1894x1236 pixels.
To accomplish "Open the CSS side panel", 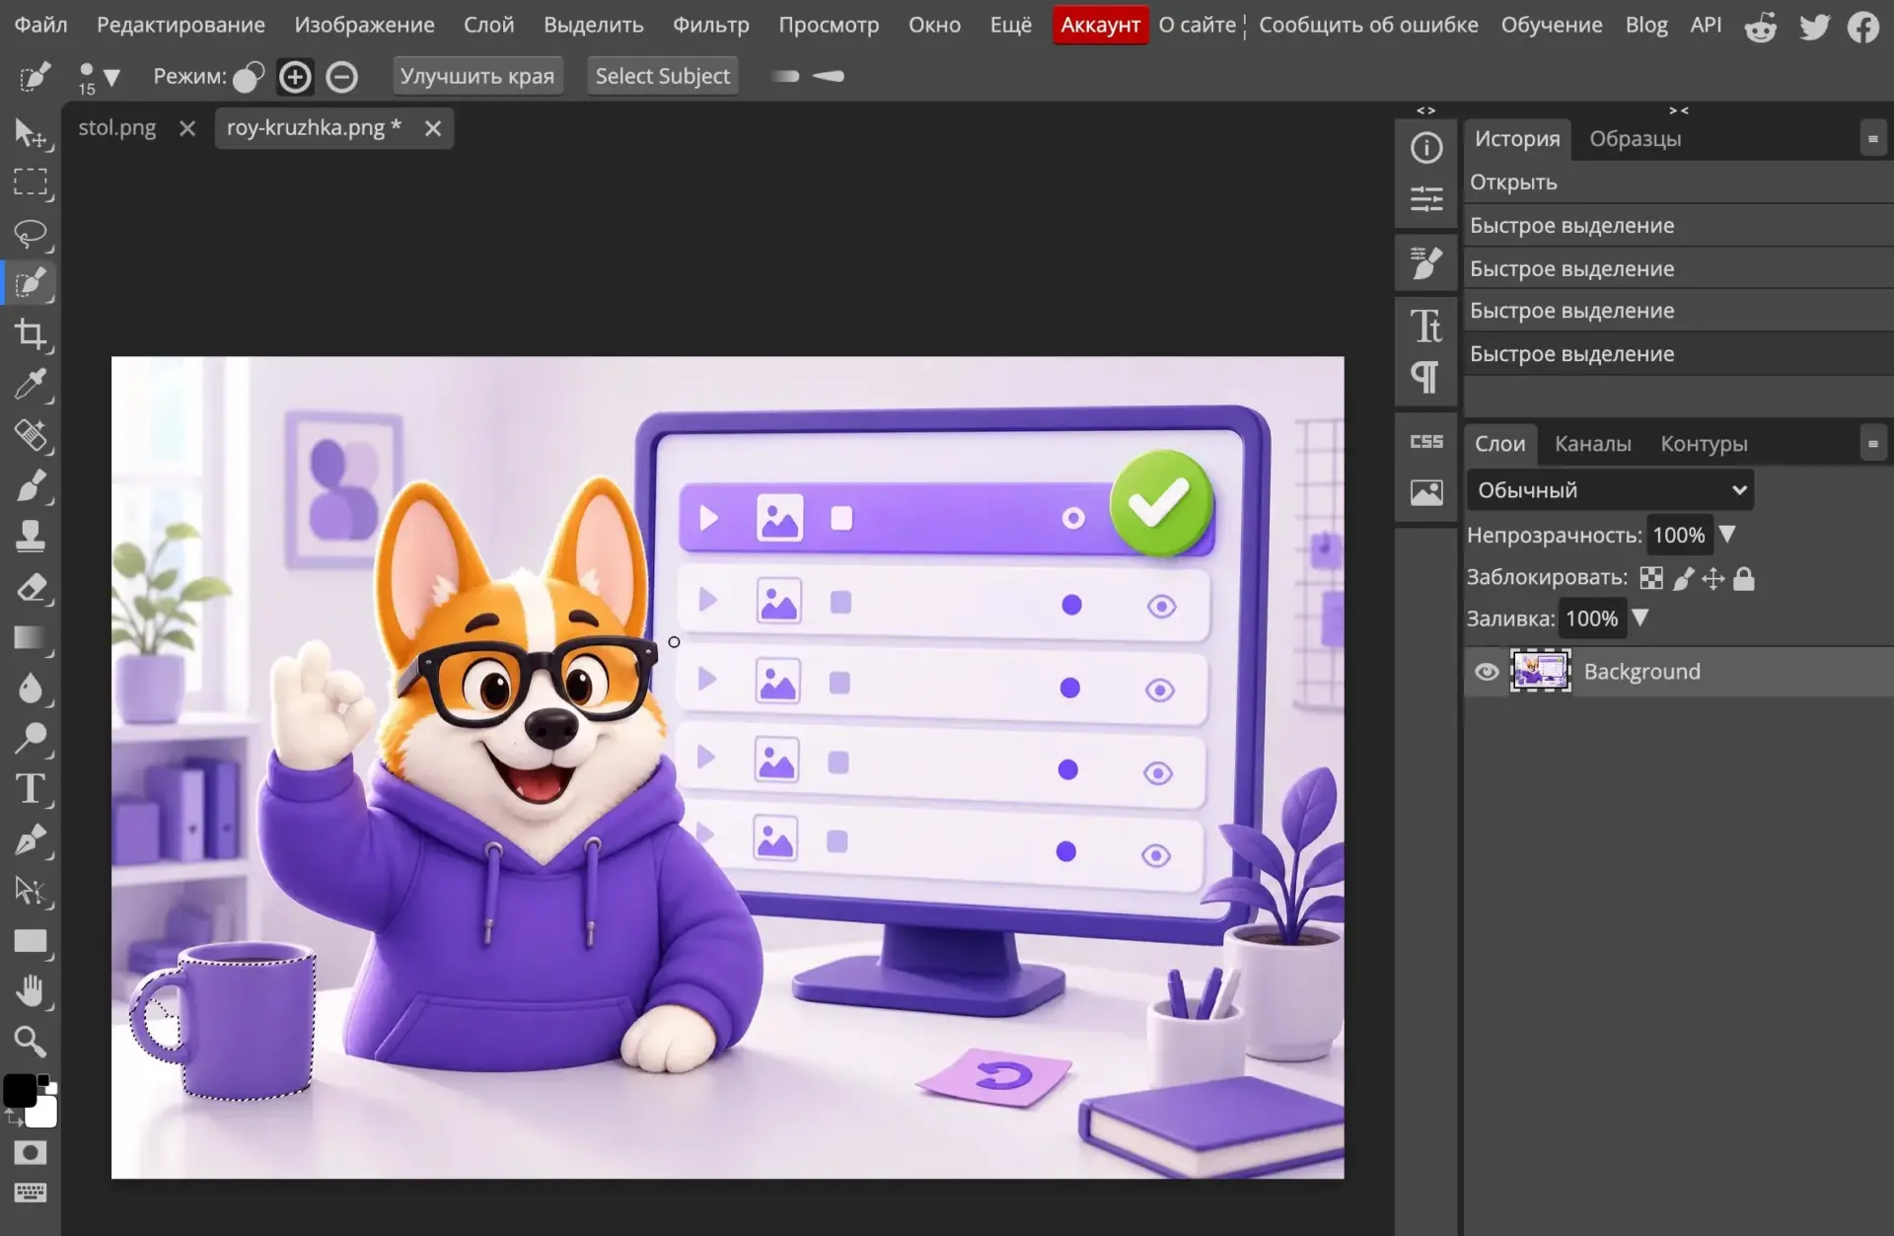I will 1426,442.
